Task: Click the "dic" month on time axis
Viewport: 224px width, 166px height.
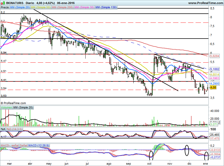Action: [x=189, y=164]
